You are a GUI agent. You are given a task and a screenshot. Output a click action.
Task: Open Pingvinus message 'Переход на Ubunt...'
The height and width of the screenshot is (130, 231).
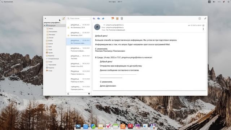pyautogui.click(x=79, y=80)
